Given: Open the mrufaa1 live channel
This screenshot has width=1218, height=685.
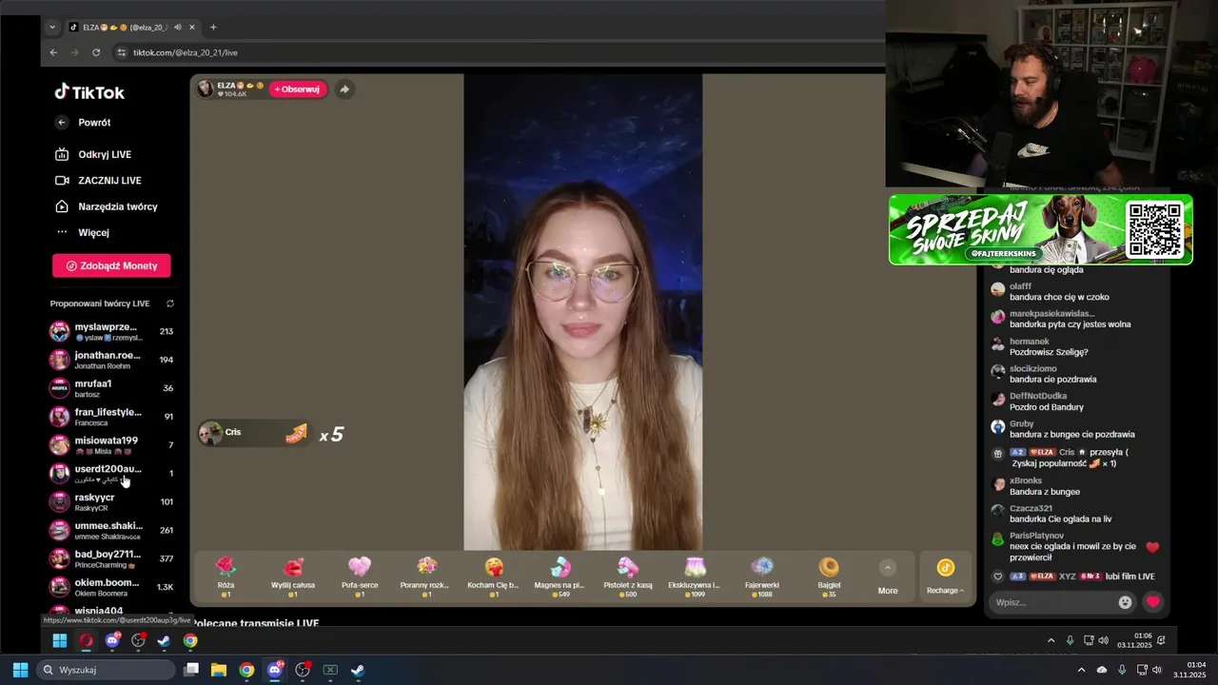Looking at the screenshot, I should pyautogui.click(x=111, y=388).
